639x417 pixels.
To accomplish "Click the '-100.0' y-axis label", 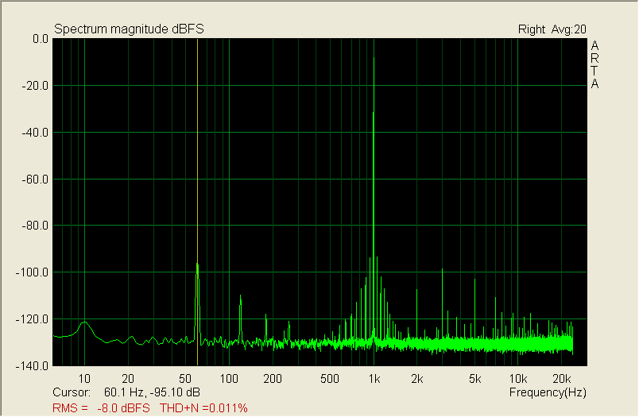I will coord(33,272).
